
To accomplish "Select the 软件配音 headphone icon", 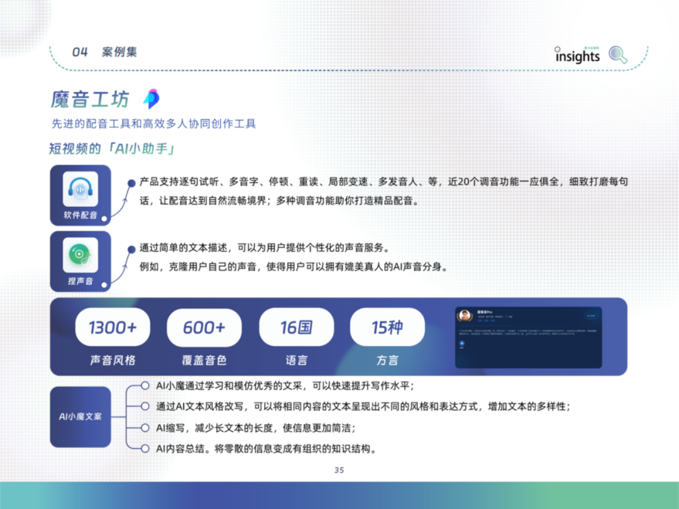I will [x=80, y=189].
